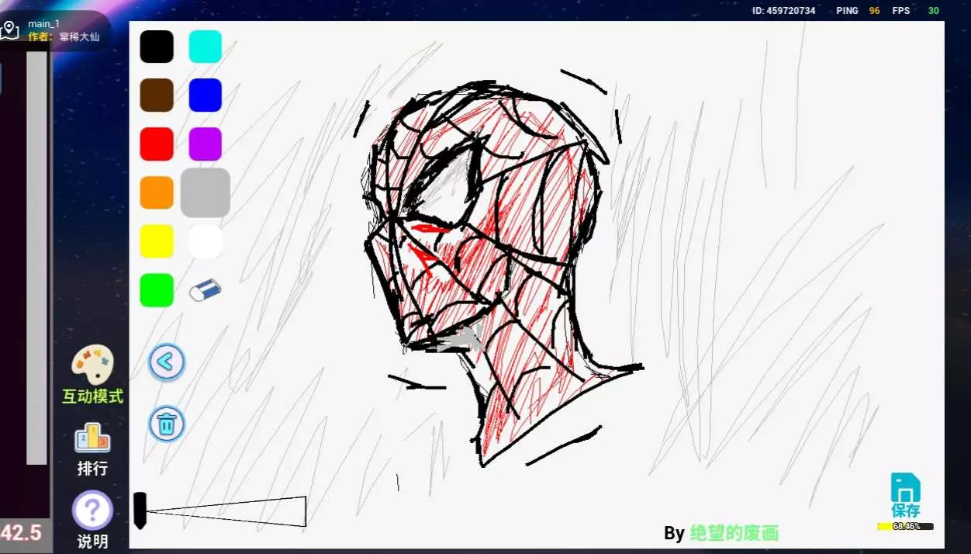Viewport: 971px width, 554px height.
Task: Select the purple color swatch
Action: pyautogui.click(x=206, y=144)
